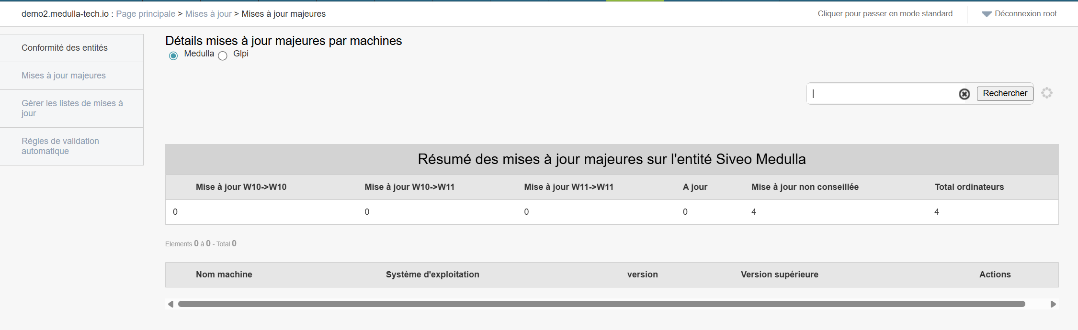Click the Système d'exploitation column header
The height and width of the screenshot is (330, 1078).
[432, 275]
